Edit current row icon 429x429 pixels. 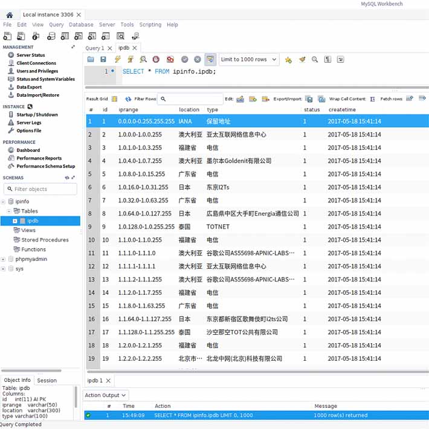point(240,98)
